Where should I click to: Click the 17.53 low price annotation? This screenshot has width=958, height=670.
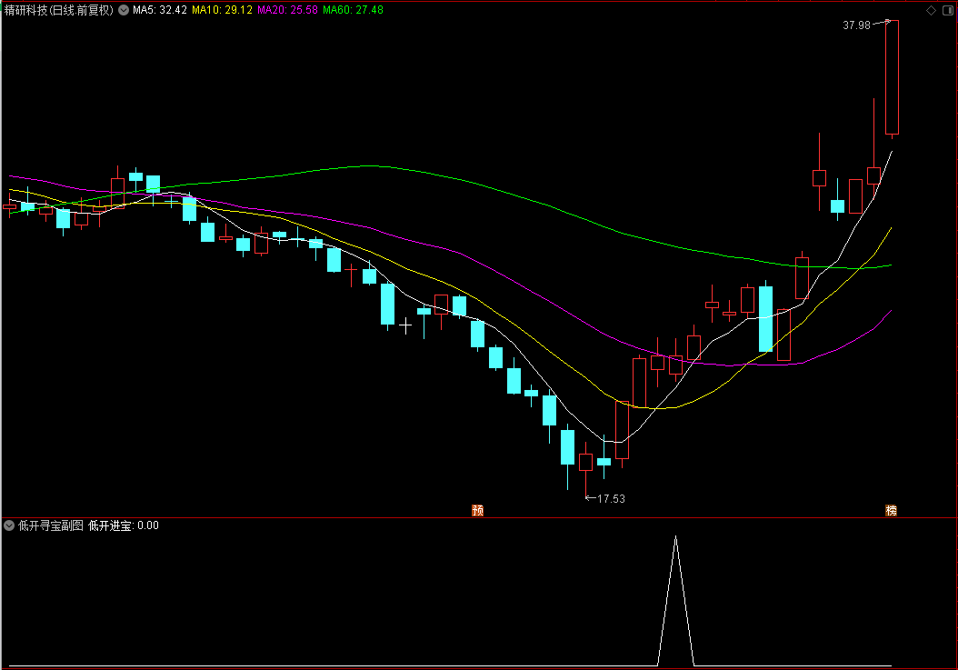[x=611, y=499]
